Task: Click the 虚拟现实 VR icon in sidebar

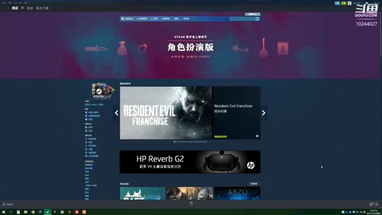Action: point(86,152)
